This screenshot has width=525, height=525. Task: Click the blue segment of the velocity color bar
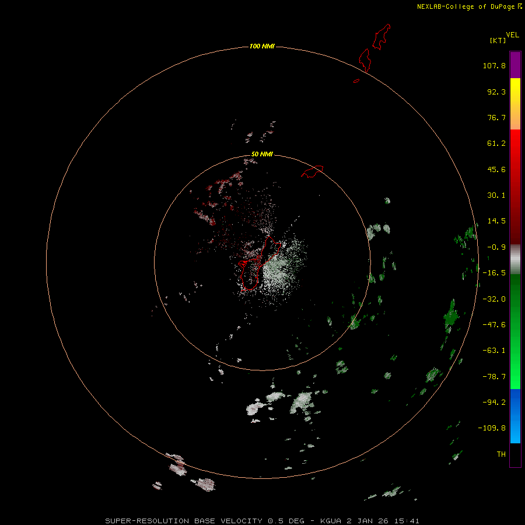coord(515,416)
